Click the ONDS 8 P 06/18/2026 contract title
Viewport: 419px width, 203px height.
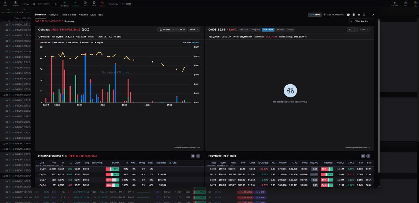pos(66,30)
